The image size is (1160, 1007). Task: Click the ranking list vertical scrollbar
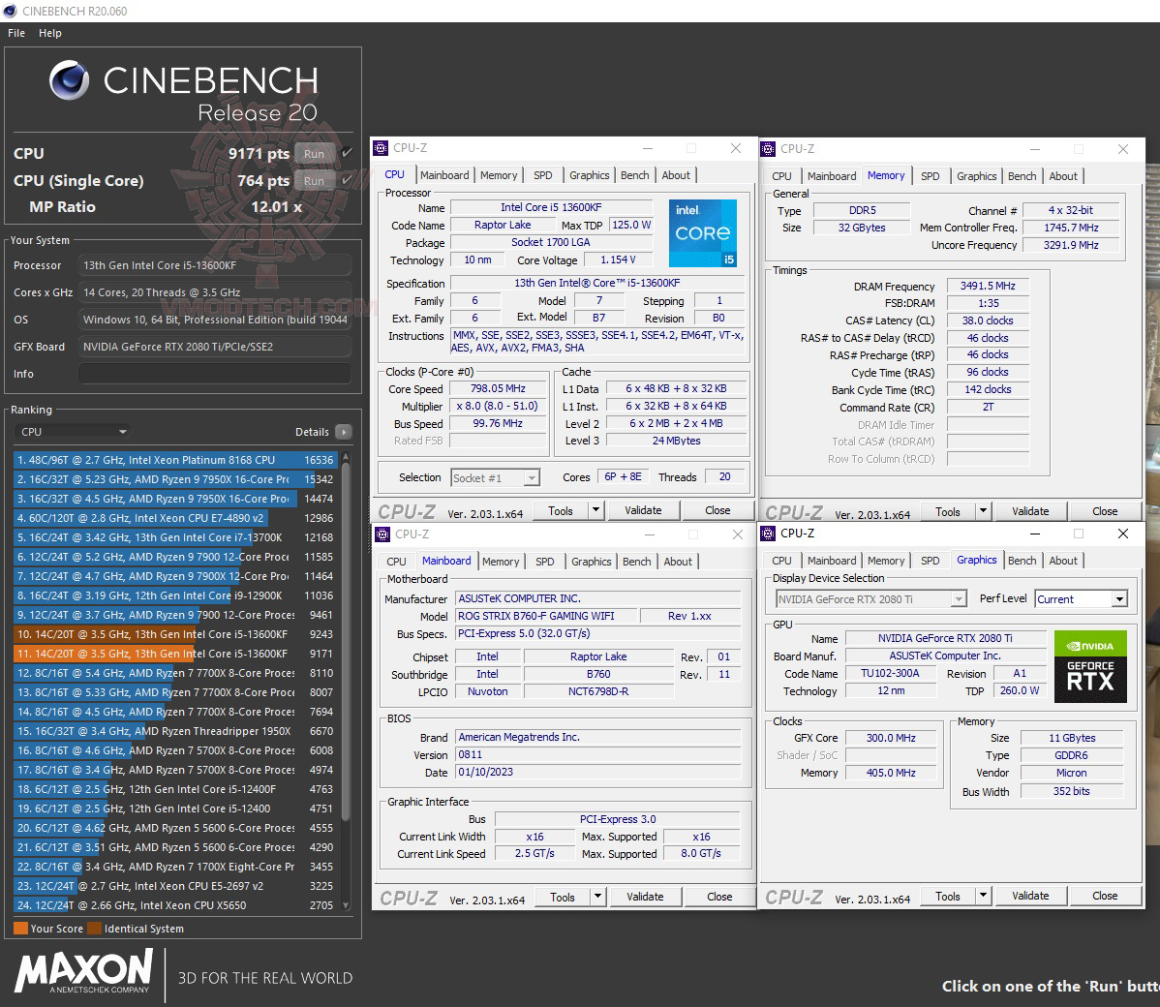pyautogui.click(x=346, y=640)
